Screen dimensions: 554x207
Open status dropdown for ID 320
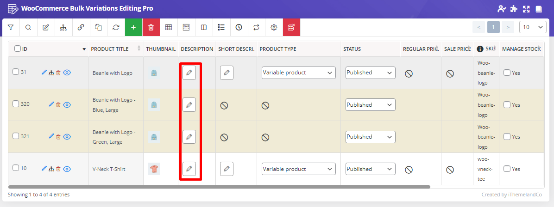point(370,105)
